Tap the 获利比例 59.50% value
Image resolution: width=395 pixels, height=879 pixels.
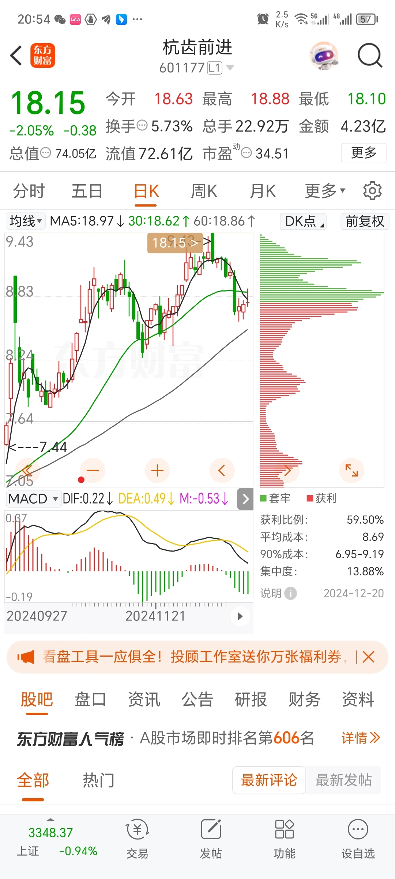tap(365, 520)
